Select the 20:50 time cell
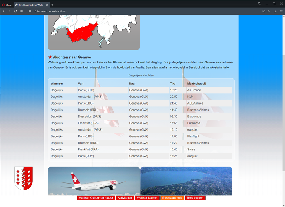The image size is (285, 207). point(178,97)
